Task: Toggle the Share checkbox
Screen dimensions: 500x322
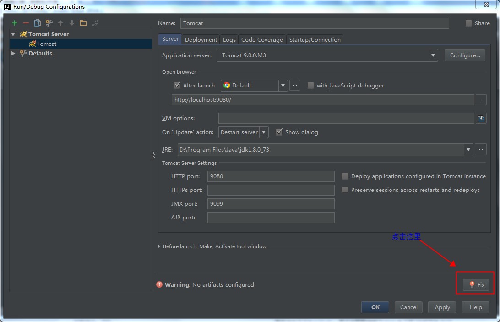Action: pos(468,23)
